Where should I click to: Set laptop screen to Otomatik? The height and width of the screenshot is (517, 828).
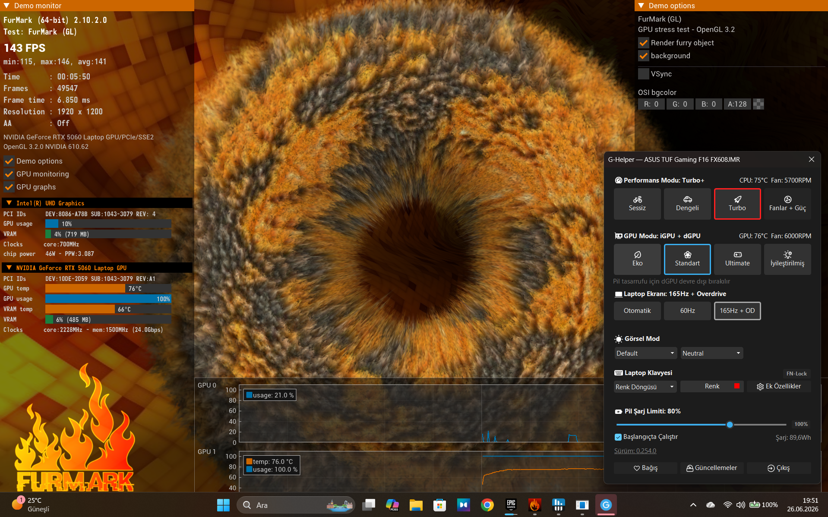637,311
